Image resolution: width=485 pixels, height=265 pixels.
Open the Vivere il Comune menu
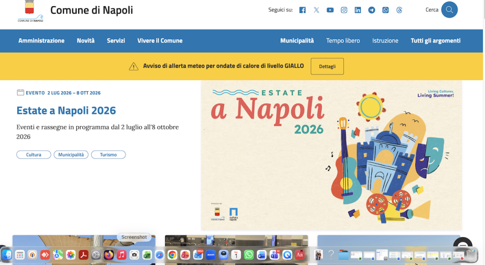point(160,41)
